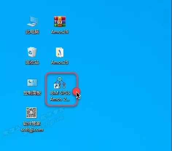Click the Amos26 label under the WinRAR archive
The height and width of the screenshot is (151, 172).
[x=60, y=32]
